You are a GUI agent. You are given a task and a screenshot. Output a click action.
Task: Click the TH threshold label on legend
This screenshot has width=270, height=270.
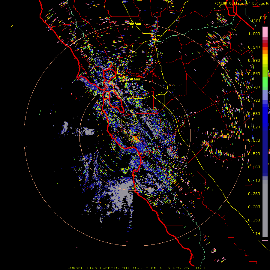coord(258,234)
